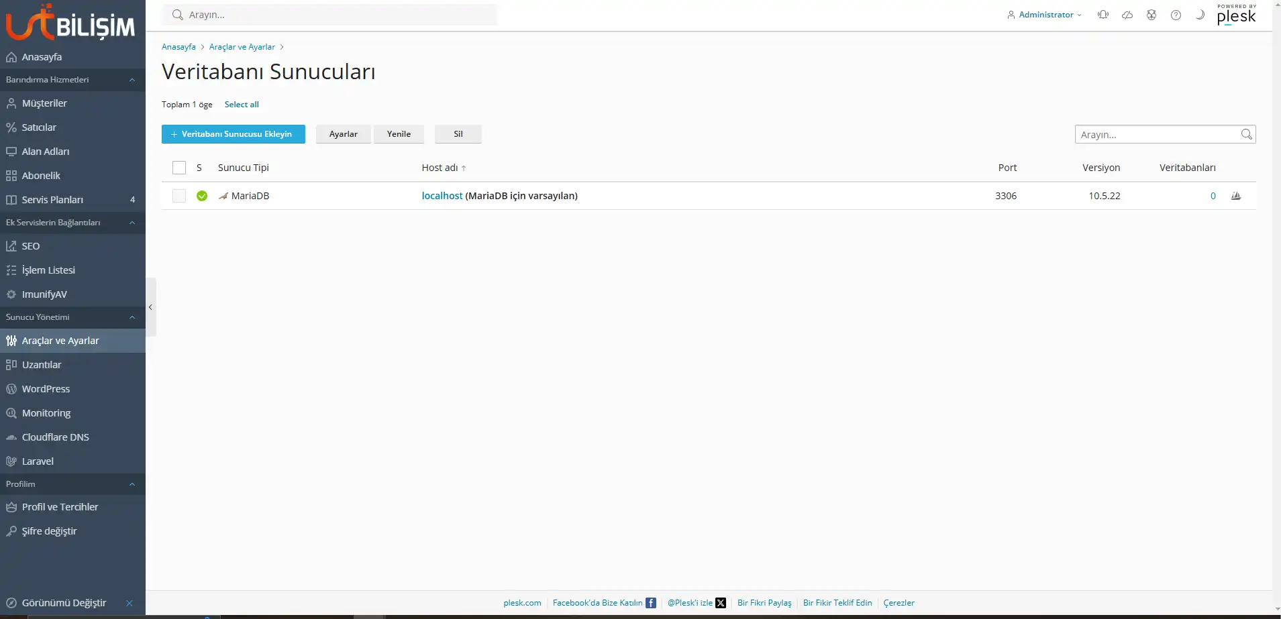
Task: Open phpMyAdmin via the sailboat icon
Action: 1237,196
